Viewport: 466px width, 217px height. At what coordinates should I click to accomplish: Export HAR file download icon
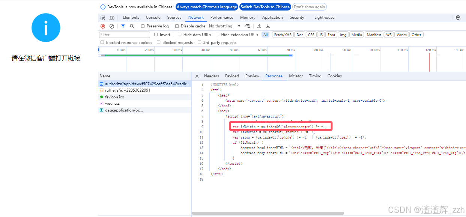pos(268,26)
